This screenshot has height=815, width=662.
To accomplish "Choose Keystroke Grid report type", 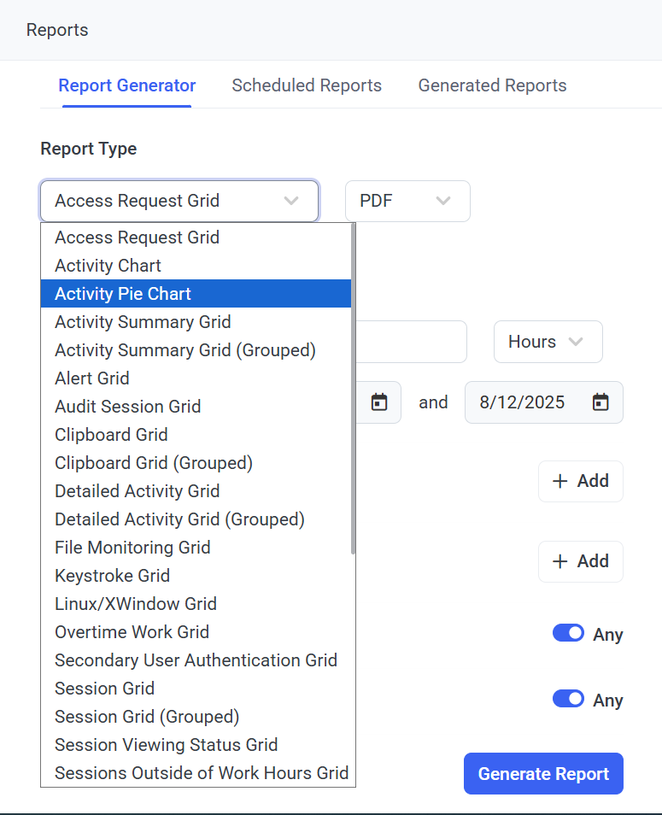I will [x=112, y=576].
